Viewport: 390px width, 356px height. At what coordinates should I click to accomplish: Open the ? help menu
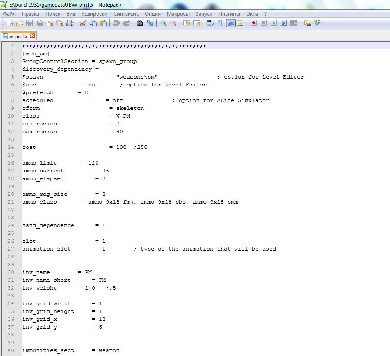(265, 14)
